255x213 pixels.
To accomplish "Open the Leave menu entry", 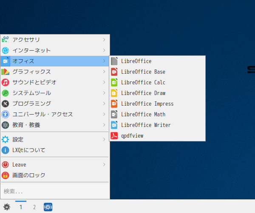I will pyautogui.click(x=55, y=164).
